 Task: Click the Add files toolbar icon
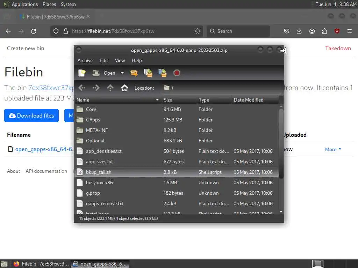[x=148, y=73]
